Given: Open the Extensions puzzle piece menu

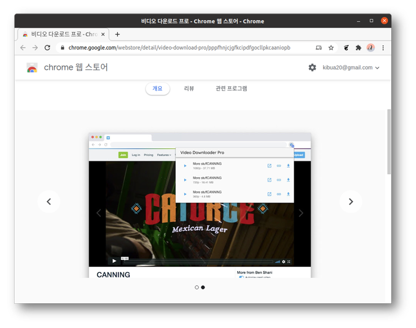Looking at the screenshot, I should pyautogui.click(x=359, y=48).
